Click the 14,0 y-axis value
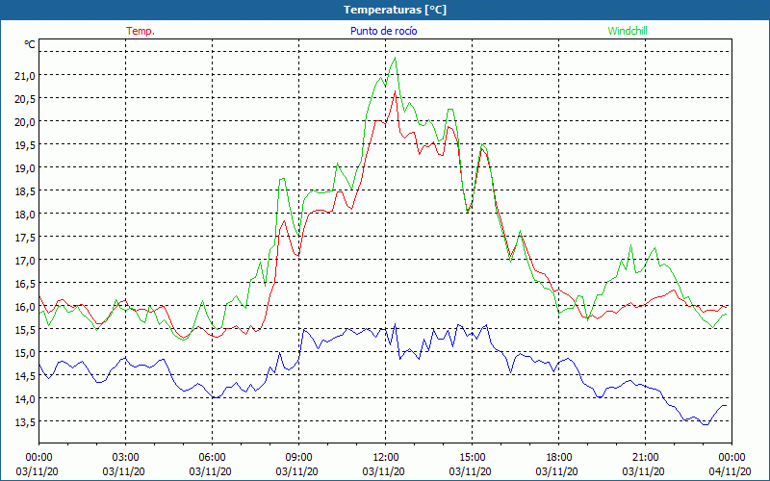Image resolution: width=770 pixels, height=481 pixels. pos(25,398)
